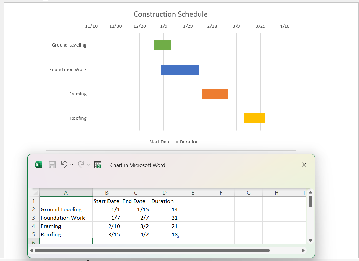The width and height of the screenshot is (359, 261).
Task: Click cell containing end date 1/15
Action: (136, 209)
